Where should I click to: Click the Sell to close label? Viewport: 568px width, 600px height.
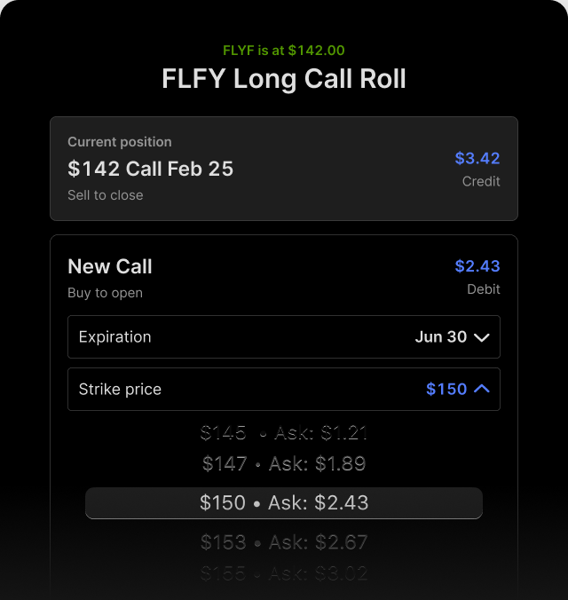(106, 195)
